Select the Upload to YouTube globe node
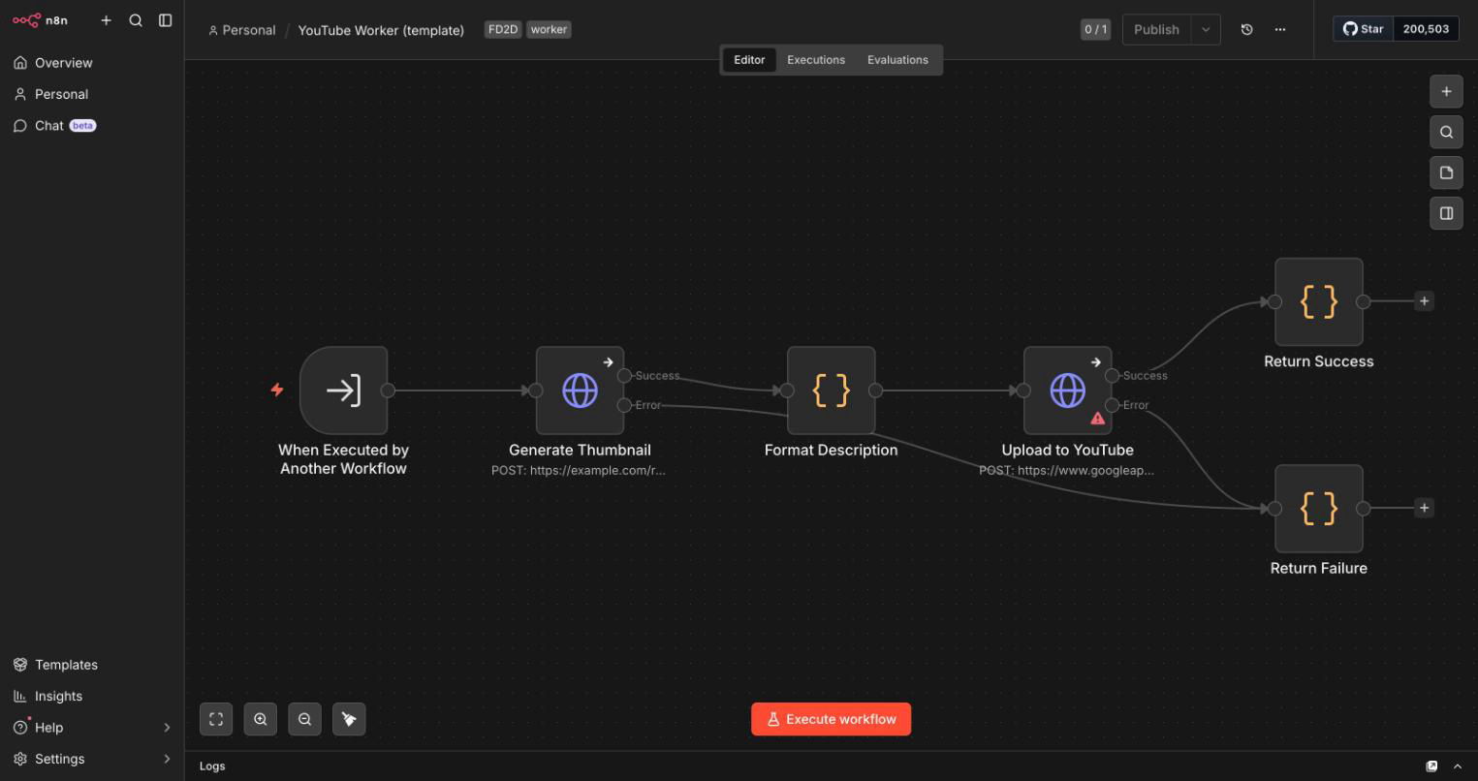The image size is (1478, 781). point(1067,390)
